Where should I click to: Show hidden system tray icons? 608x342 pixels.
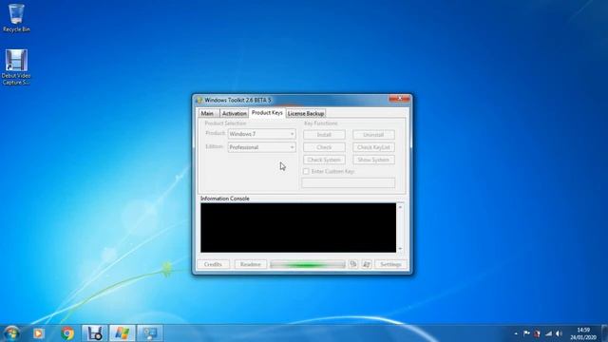[516, 333]
